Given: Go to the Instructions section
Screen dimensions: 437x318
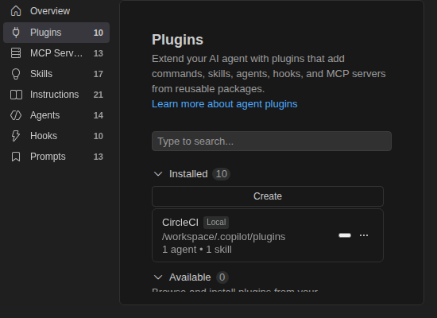Looking at the screenshot, I should [x=56, y=95].
